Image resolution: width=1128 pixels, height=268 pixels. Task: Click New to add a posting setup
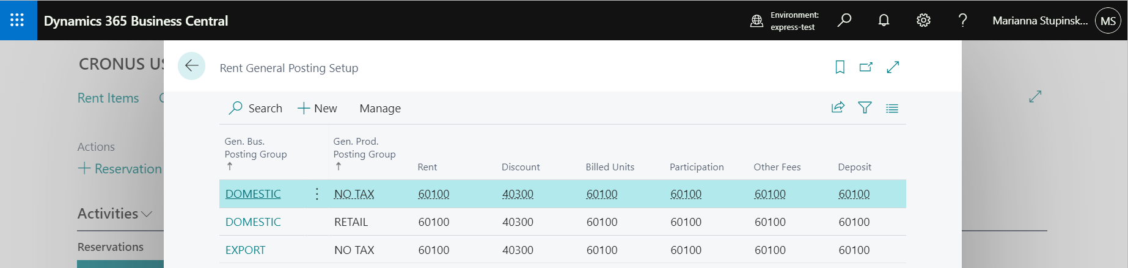point(317,109)
